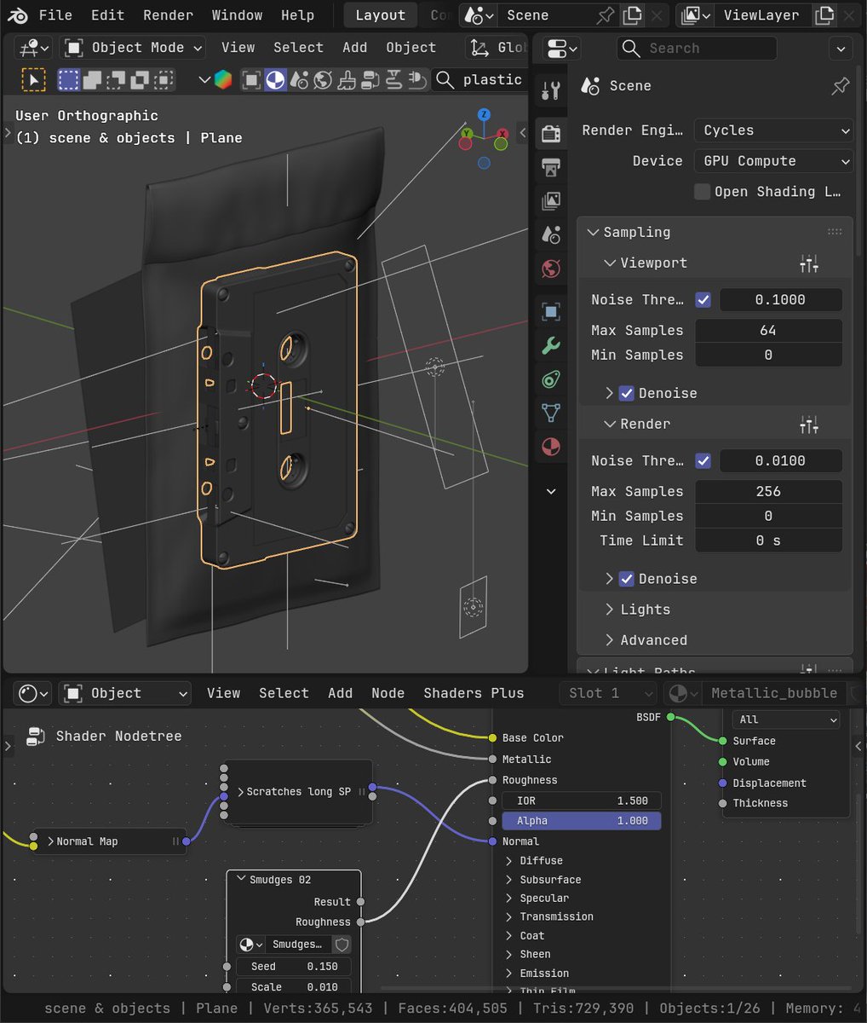The height and width of the screenshot is (1023, 867).
Task: Open the Render properties tab
Action: coord(550,133)
